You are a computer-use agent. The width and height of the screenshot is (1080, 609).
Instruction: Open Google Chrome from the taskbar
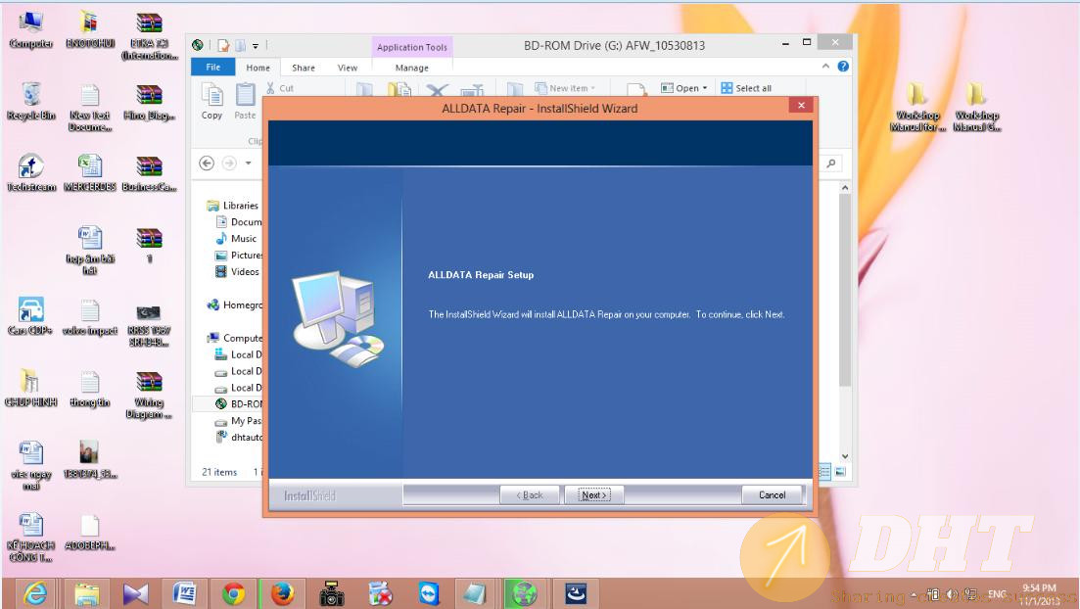[x=233, y=593]
